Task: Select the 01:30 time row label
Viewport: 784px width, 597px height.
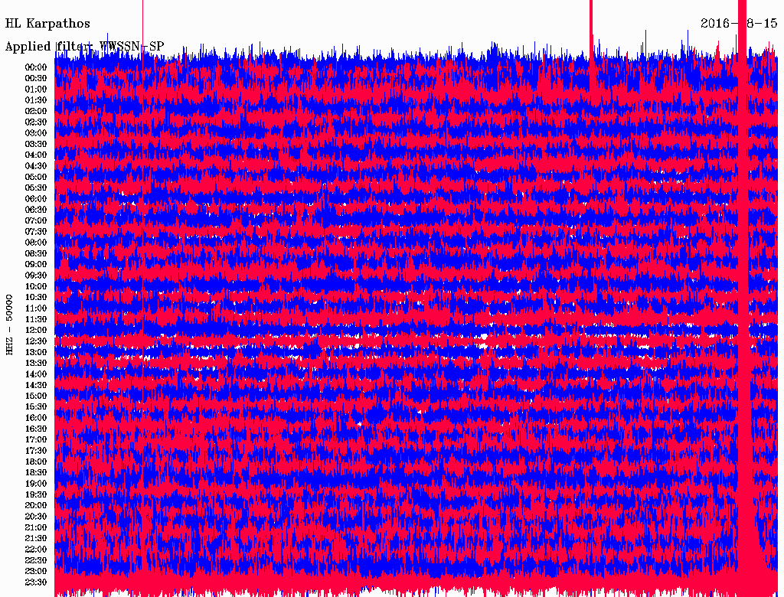Action: 36,100
